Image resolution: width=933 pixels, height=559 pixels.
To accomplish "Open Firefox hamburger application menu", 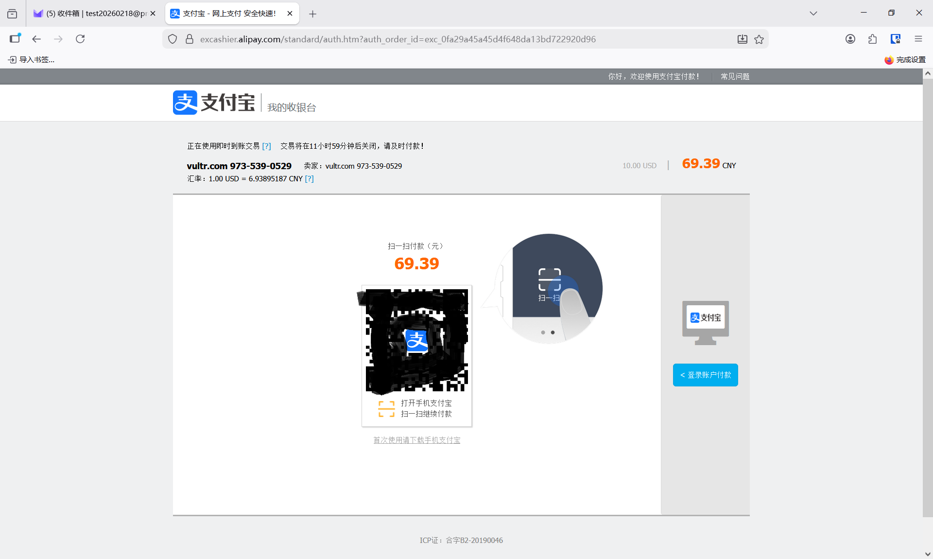I will pyautogui.click(x=918, y=39).
